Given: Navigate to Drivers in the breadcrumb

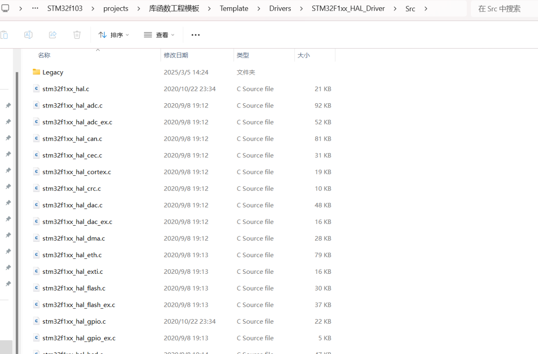Looking at the screenshot, I should [x=280, y=9].
